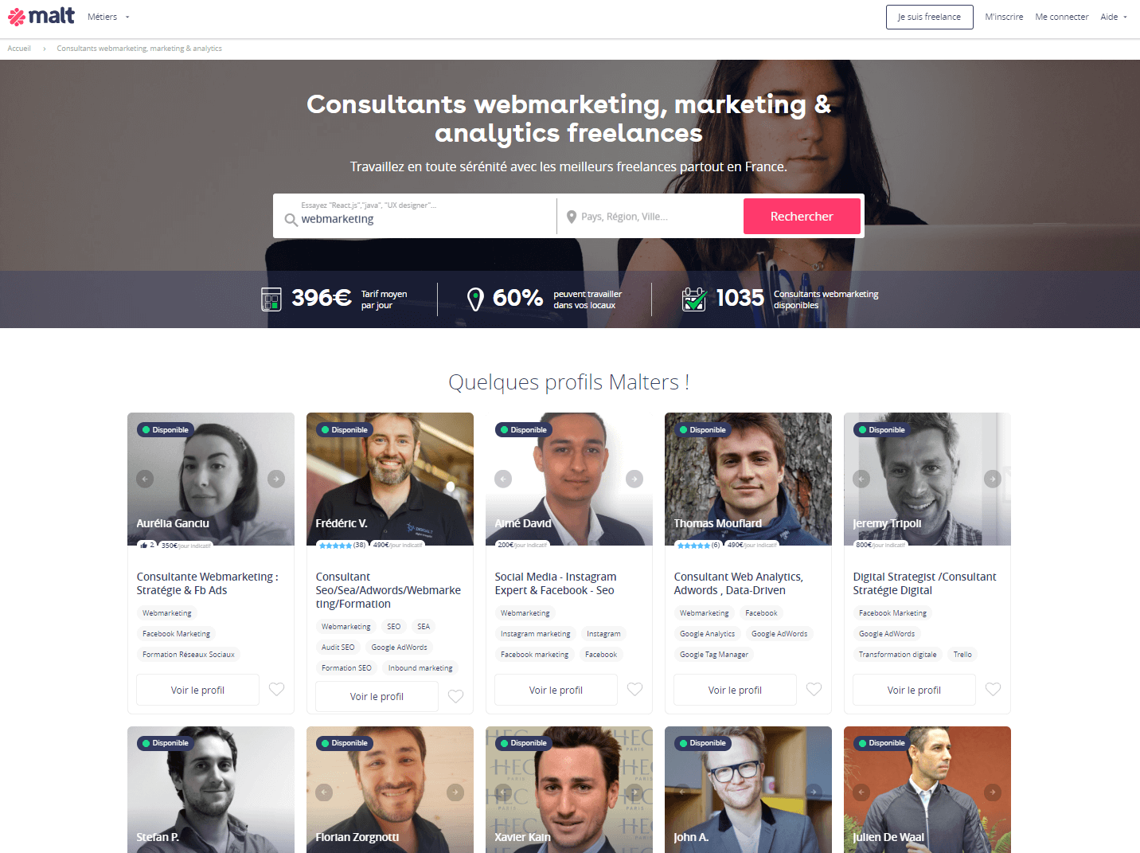The width and height of the screenshot is (1140, 853).
Task: Click the location pin icon
Action: (x=571, y=217)
